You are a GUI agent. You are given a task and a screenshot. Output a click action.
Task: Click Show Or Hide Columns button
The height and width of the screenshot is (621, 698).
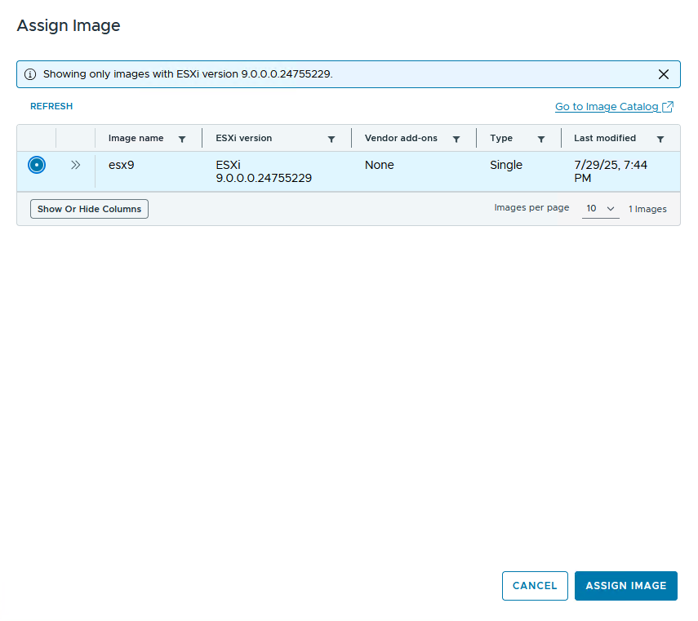[89, 209]
